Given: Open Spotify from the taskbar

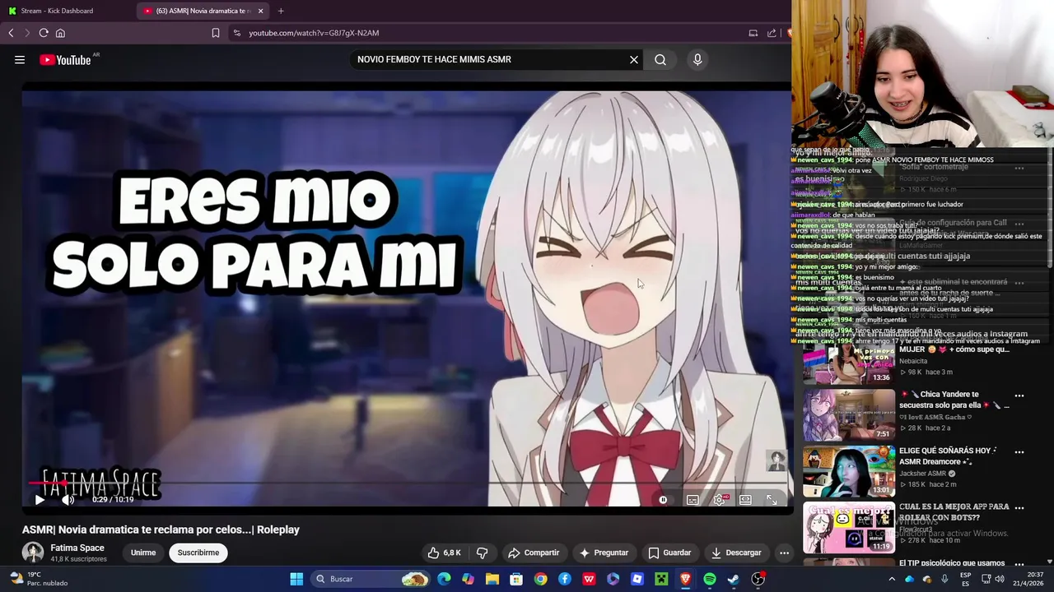Looking at the screenshot, I should (709, 579).
